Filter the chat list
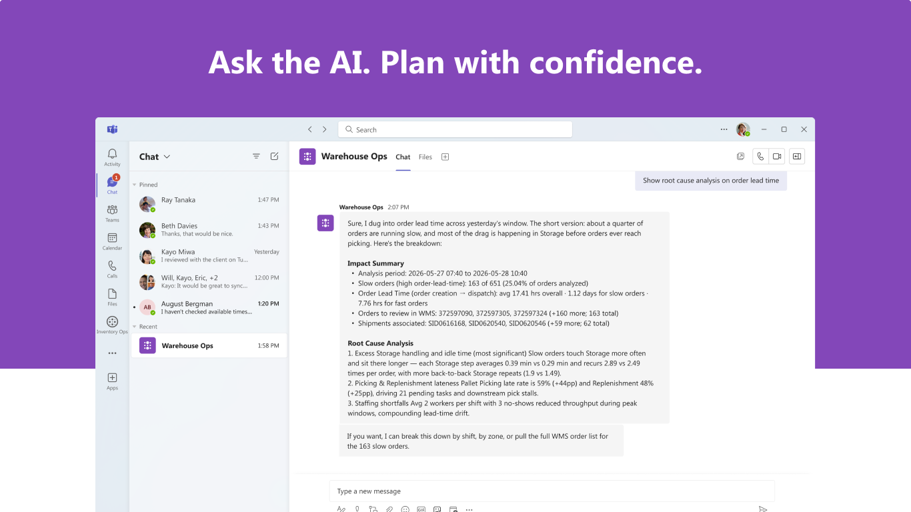 point(256,157)
